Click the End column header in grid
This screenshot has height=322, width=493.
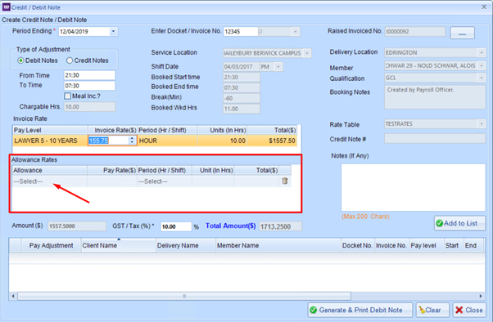point(473,245)
